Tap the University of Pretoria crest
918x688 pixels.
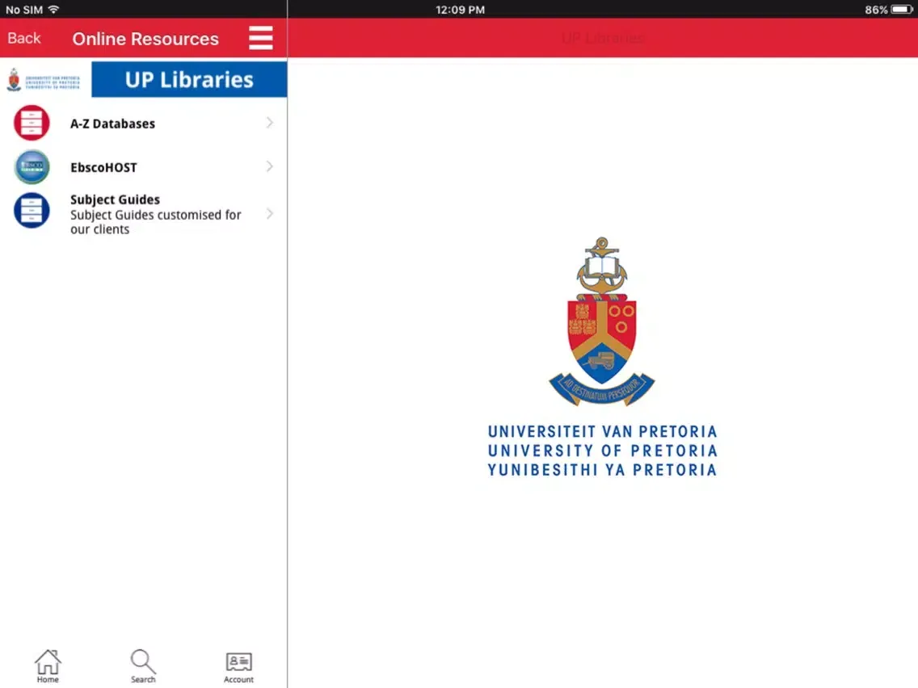click(602, 321)
